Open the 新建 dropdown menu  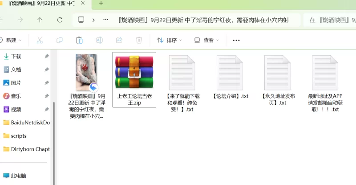tap(11, 40)
